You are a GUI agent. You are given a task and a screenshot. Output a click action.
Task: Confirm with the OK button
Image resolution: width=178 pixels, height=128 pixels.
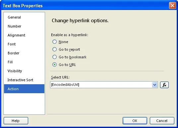(135, 121)
